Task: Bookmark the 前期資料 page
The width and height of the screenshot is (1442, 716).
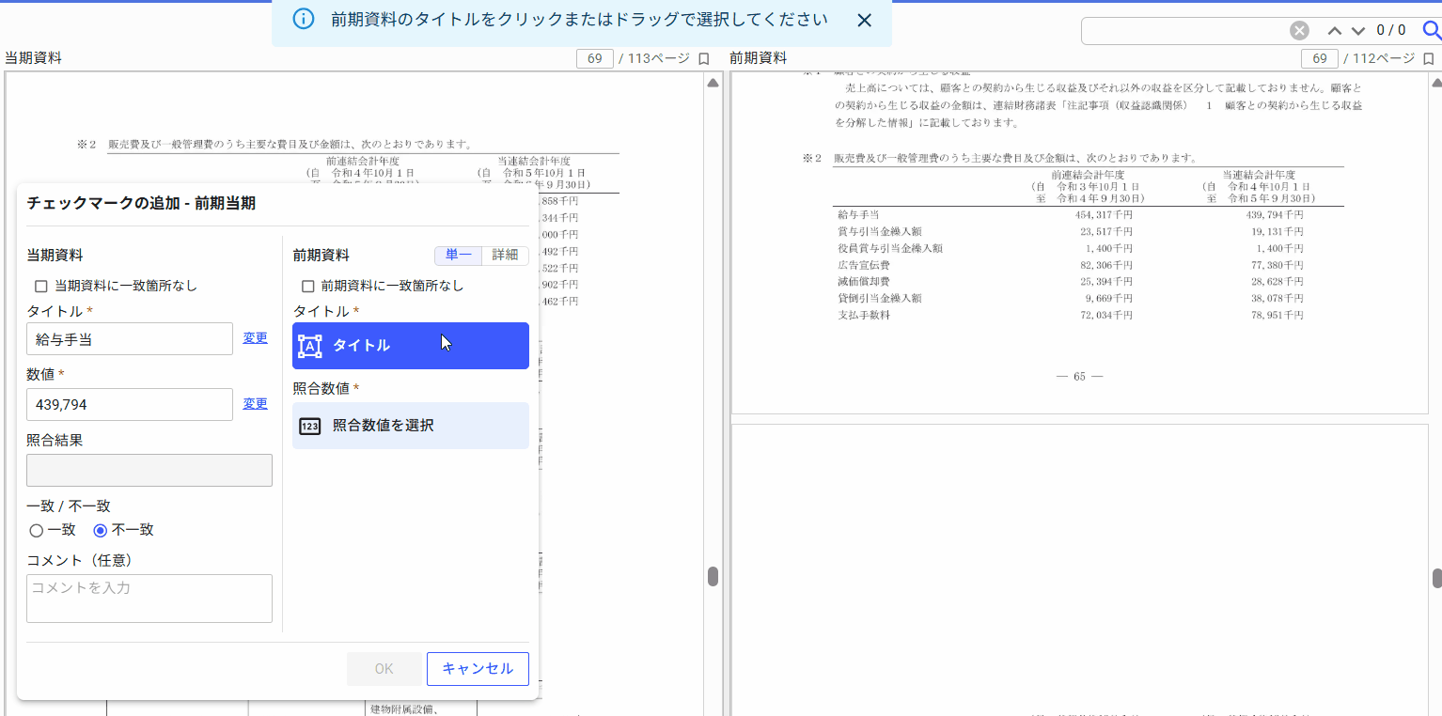Action: tap(1428, 58)
